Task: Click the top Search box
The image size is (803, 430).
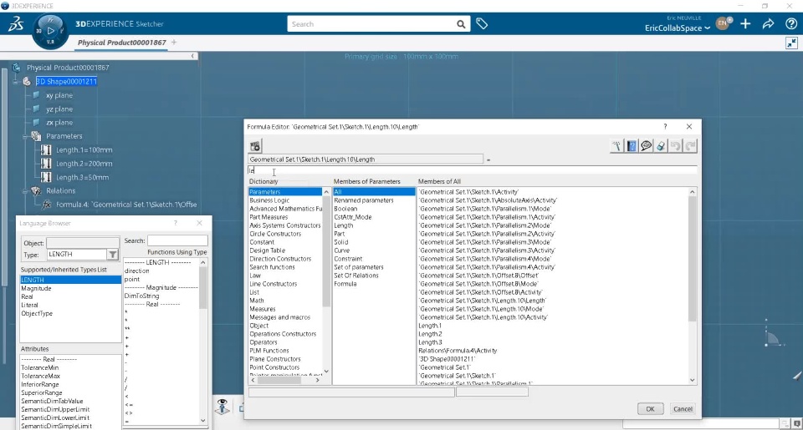Action: (371, 24)
